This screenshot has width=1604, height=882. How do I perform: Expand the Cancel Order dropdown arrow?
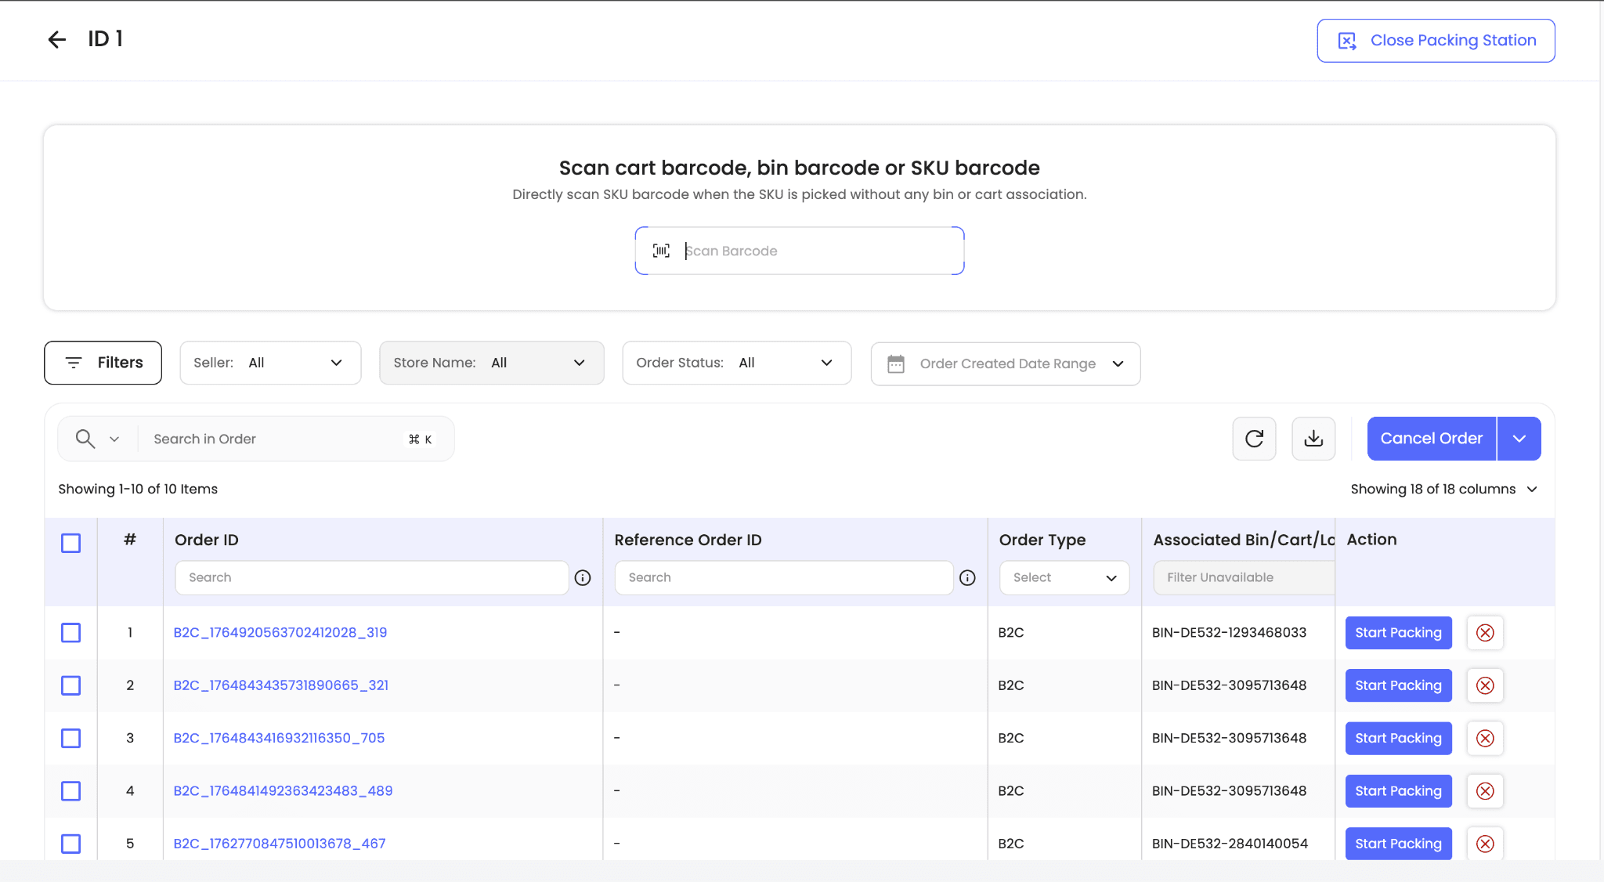click(x=1519, y=439)
